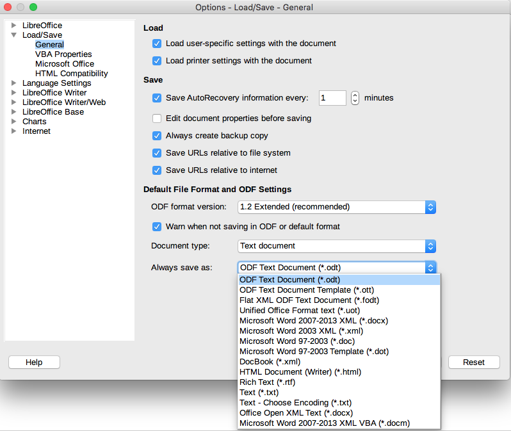Expand the Language Settings tree node
Image resolution: width=511 pixels, height=431 pixels.
[14, 83]
